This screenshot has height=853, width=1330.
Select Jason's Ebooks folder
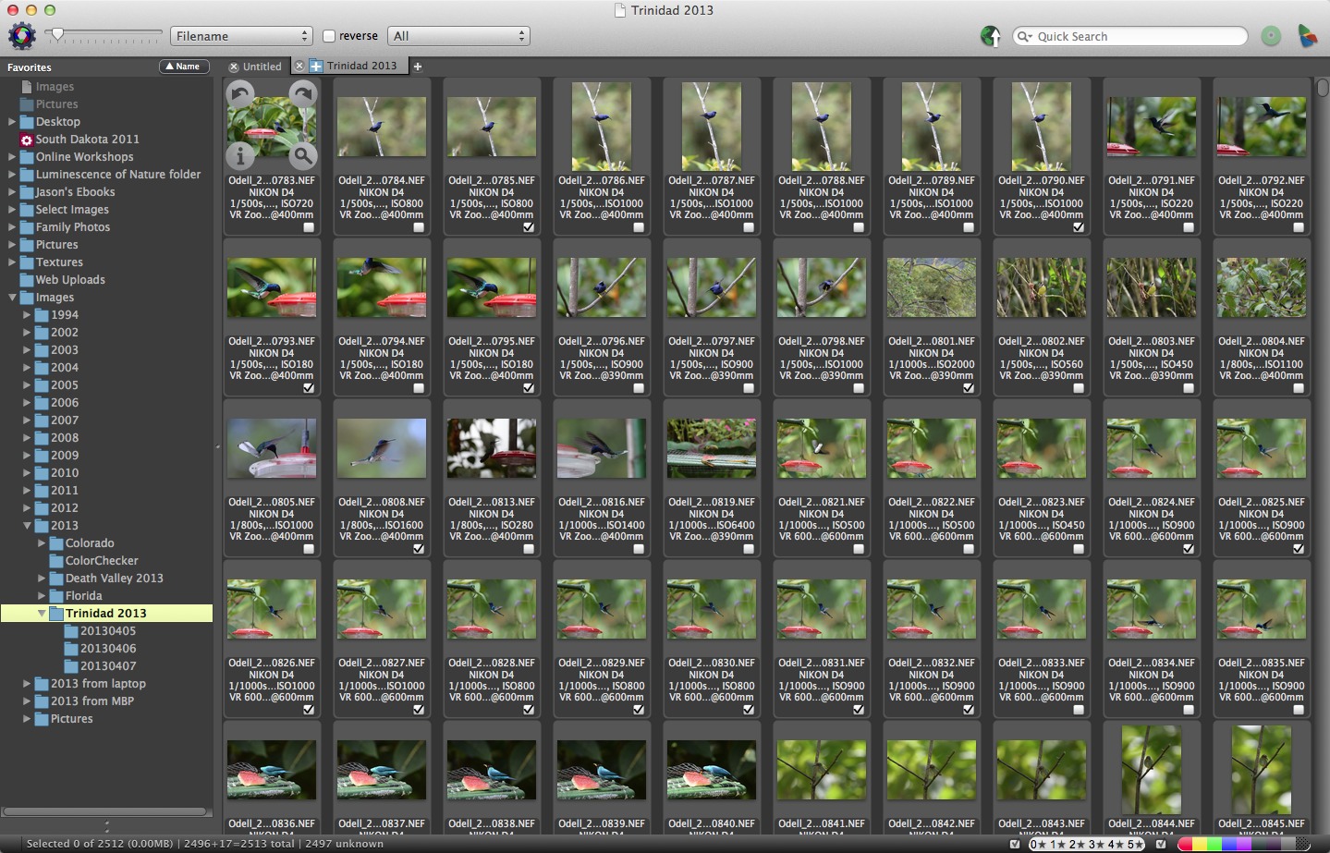pyautogui.click(x=76, y=192)
